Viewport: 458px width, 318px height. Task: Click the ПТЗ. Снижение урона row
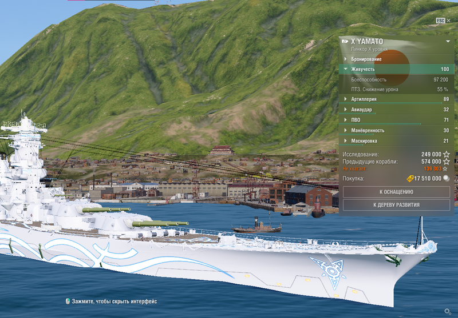396,90
